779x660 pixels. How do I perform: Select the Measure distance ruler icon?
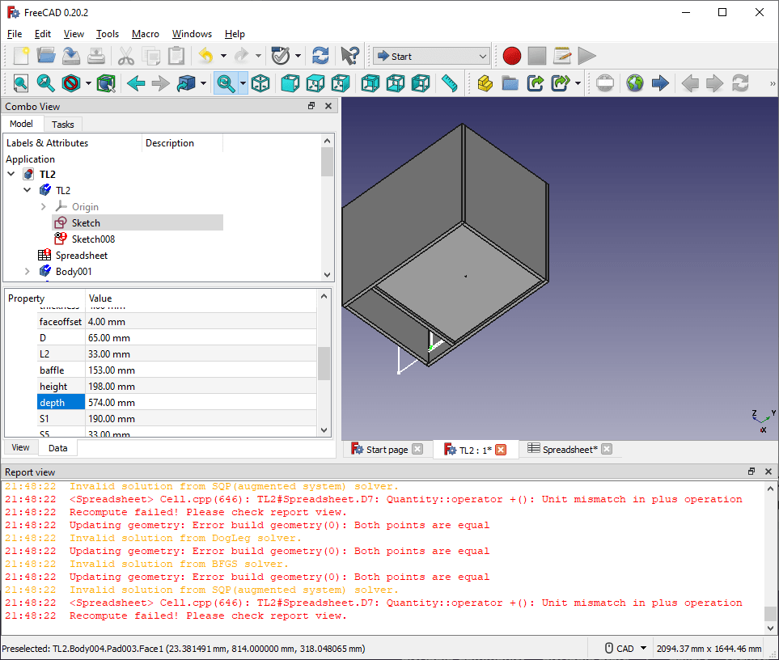(x=450, y=83)
